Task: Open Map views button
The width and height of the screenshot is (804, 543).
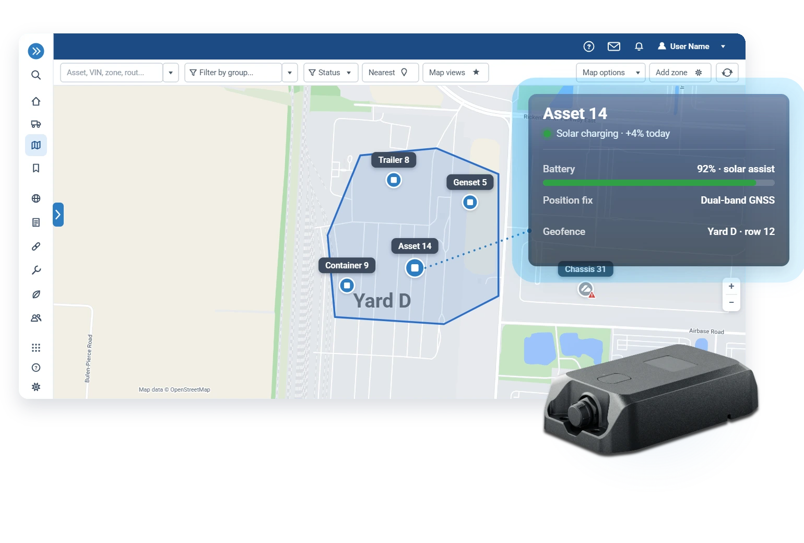Action: [x=455, y=73]
